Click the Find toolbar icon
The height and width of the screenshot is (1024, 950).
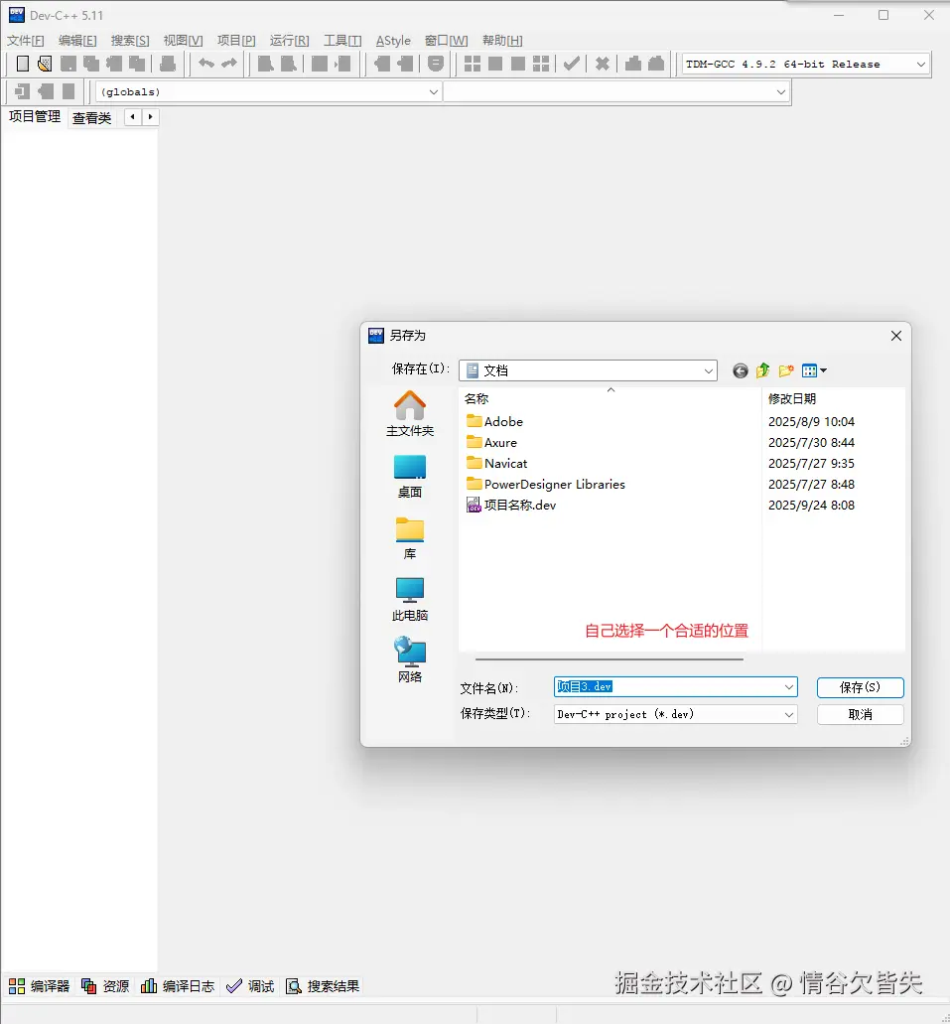click(265, 64)
